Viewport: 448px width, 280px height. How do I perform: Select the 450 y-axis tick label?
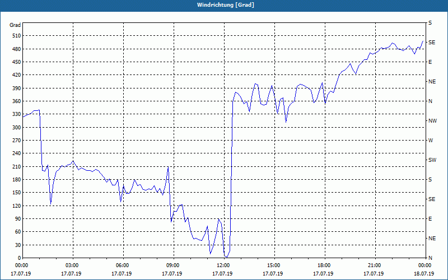coord(17,62)
